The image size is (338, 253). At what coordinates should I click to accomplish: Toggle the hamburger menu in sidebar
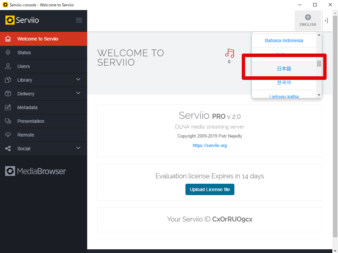tap(79, 20)
